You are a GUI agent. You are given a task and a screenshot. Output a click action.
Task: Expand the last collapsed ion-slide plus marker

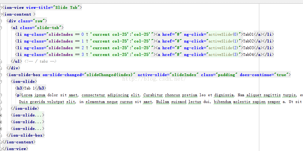click(x=1, y=129)
